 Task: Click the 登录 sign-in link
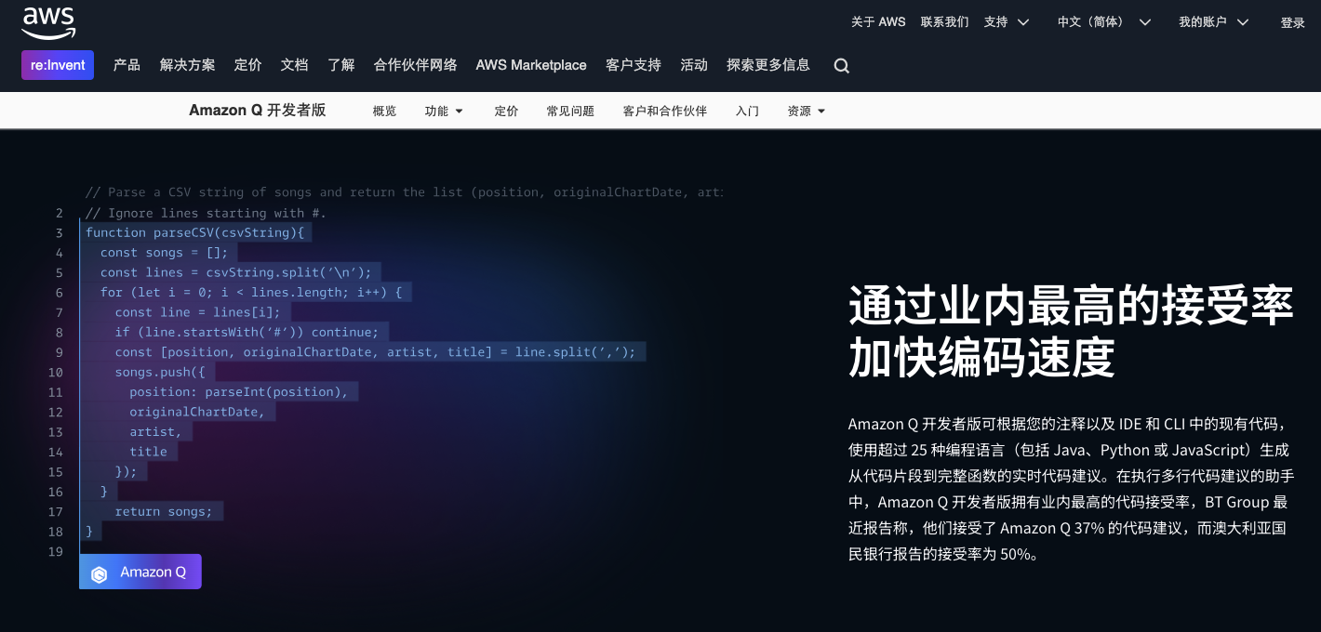[1293, 23]
